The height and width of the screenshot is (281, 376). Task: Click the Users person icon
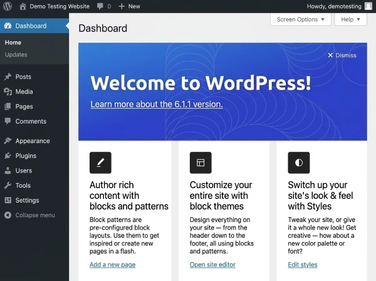tap(8, 171)
